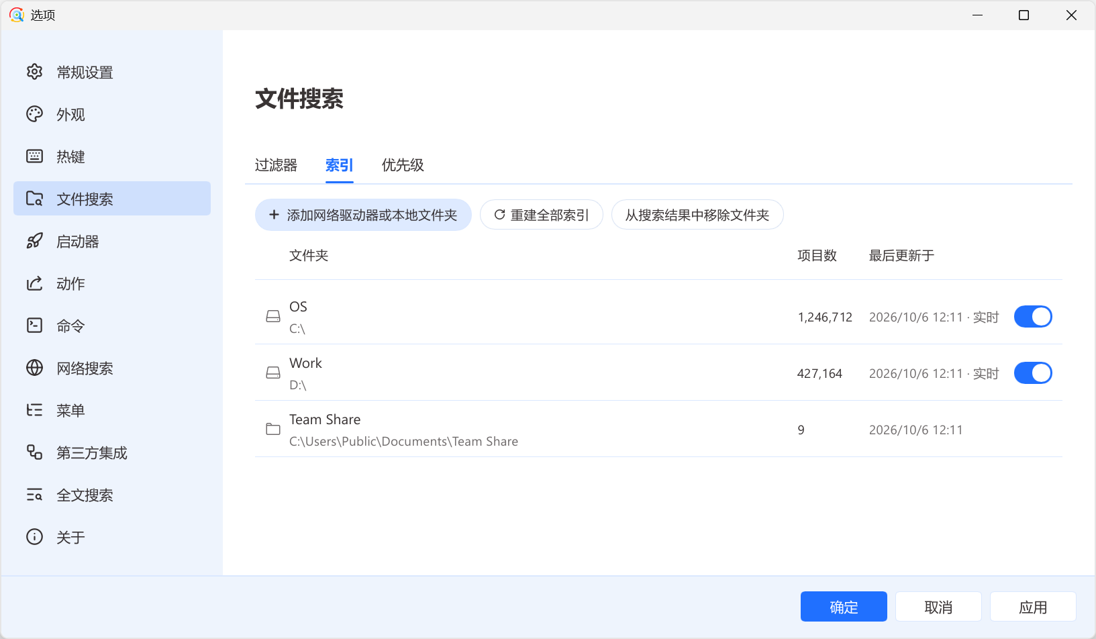This screenshot has height=639, width=1096.
Task: Click the app logo in the title bar
Action: 17,15
